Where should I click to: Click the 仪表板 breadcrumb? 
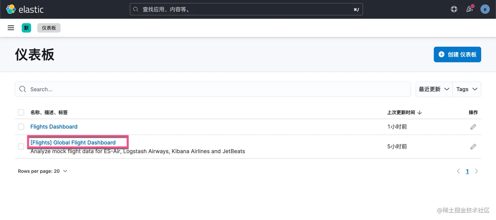tap(49, 28)
